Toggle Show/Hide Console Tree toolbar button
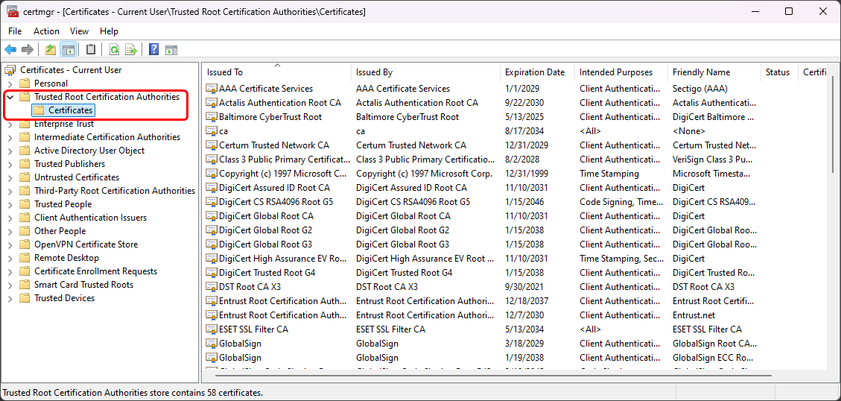Image resolution: width=841 pixels, height=401 pixels. [68, 50]
